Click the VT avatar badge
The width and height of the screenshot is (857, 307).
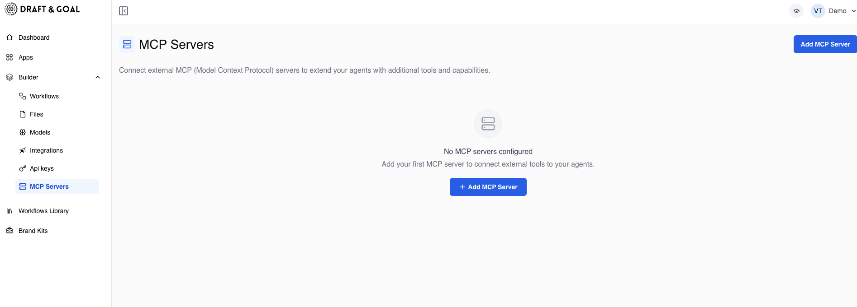818,11
